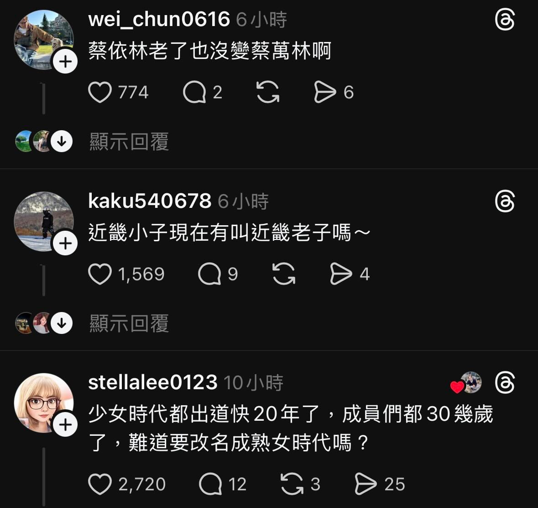Image resolution: width=538 pixels, height=508 pixels.
Task: Share kaku540678's comment via the send icon
Action: pyautogui.click(x=341, y=274)
